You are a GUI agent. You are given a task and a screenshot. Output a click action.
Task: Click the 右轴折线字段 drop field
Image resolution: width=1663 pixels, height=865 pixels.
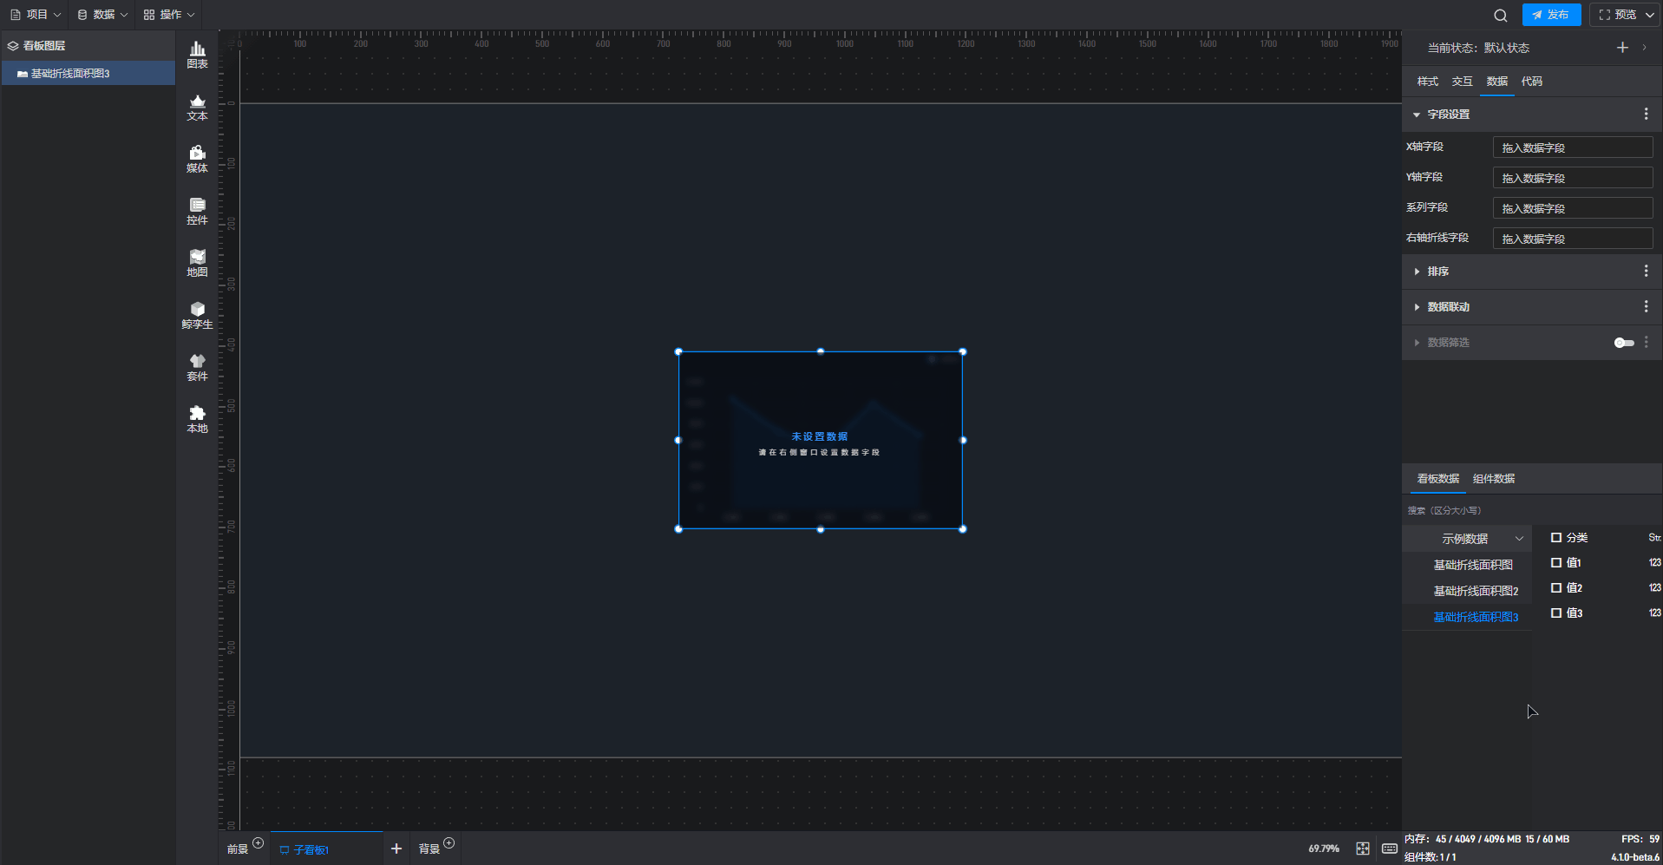pyautogui.click(x=1572, y=239)
